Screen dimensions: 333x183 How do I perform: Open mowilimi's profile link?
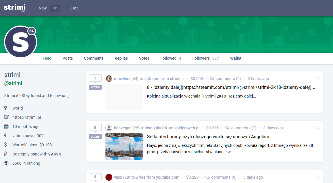click(122, 79)
